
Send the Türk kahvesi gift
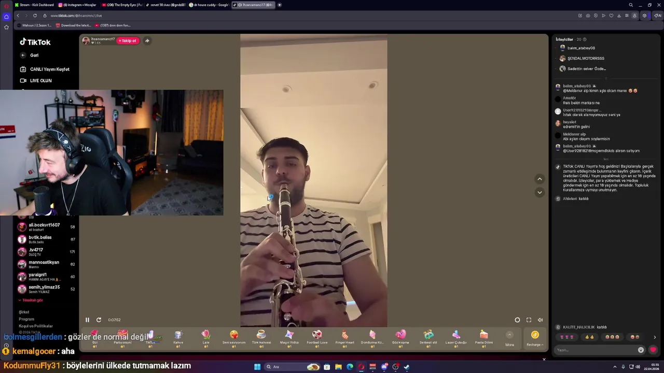click(261, 338)
